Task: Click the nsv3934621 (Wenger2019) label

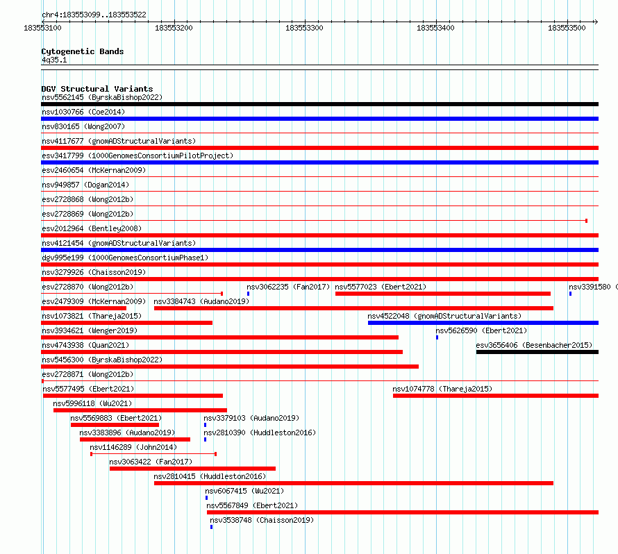Action: click(90, 330)
